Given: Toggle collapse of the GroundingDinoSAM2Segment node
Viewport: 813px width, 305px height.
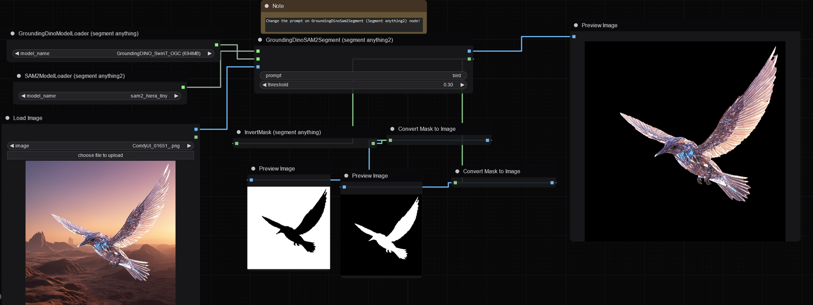Looking at the screenshot, I should coord(260,40).
